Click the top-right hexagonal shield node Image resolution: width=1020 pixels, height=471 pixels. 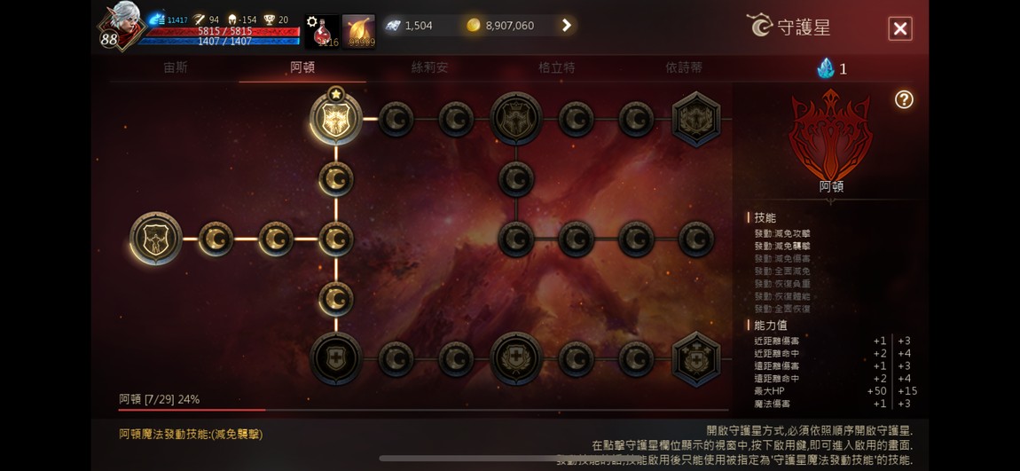coord(696,119)
